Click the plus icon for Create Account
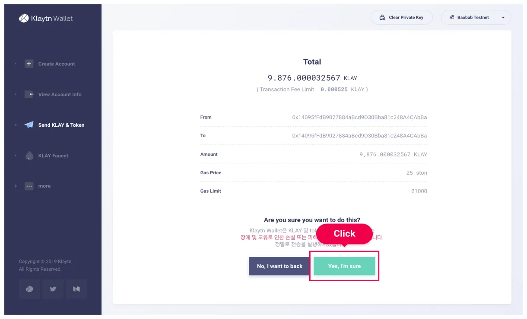Screen dimensions: 527x319 point(29,64)
